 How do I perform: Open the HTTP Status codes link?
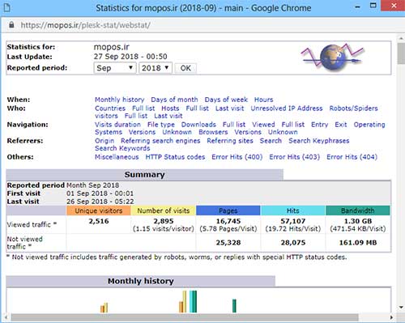[x=175, y=157]
